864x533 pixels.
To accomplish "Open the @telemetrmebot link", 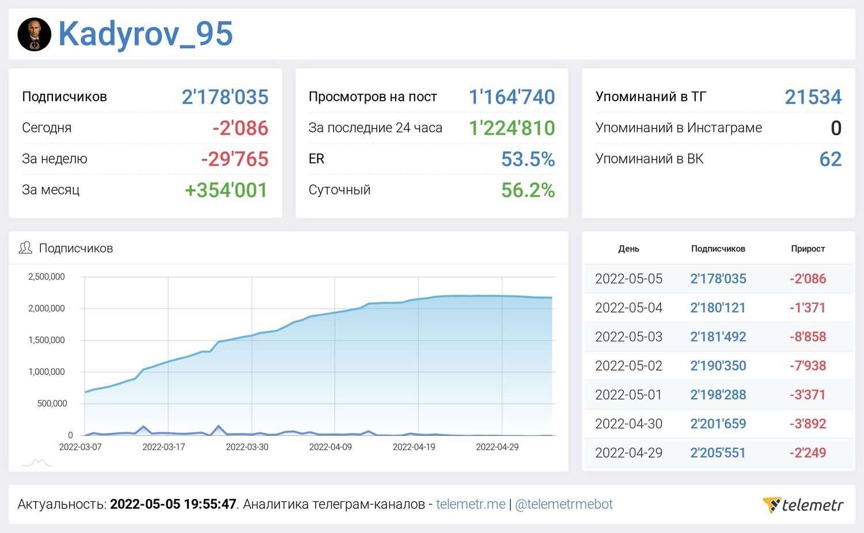I will (x=564, y=504).
